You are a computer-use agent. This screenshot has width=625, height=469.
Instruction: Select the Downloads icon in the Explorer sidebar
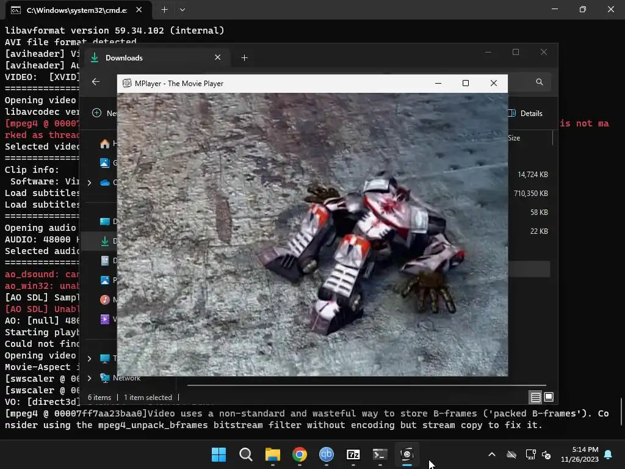click(105, 241)
